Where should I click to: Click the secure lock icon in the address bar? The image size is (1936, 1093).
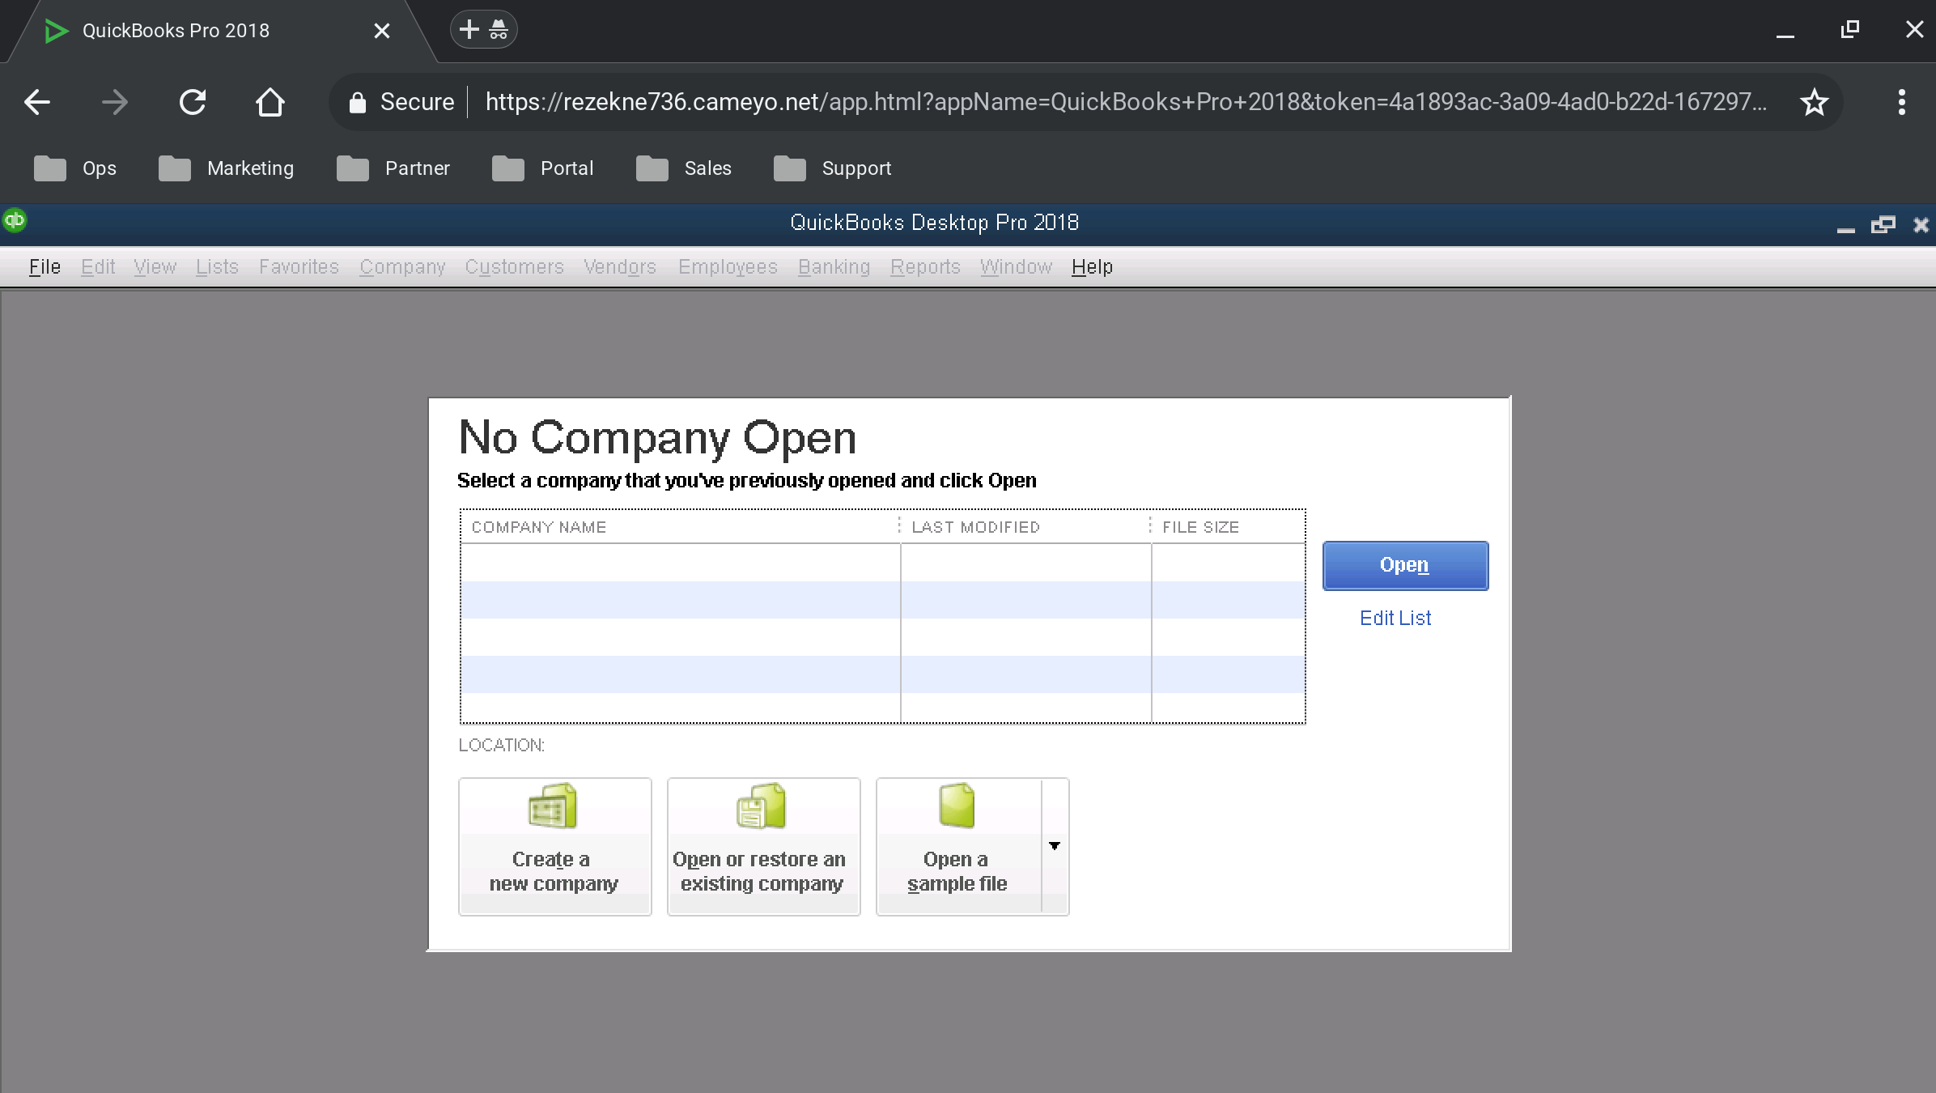pyautogui.click(x=357, y=102)
